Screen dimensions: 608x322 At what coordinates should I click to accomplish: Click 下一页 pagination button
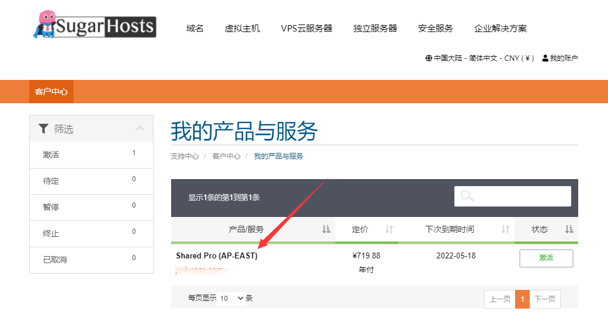[x=545, y=299]
